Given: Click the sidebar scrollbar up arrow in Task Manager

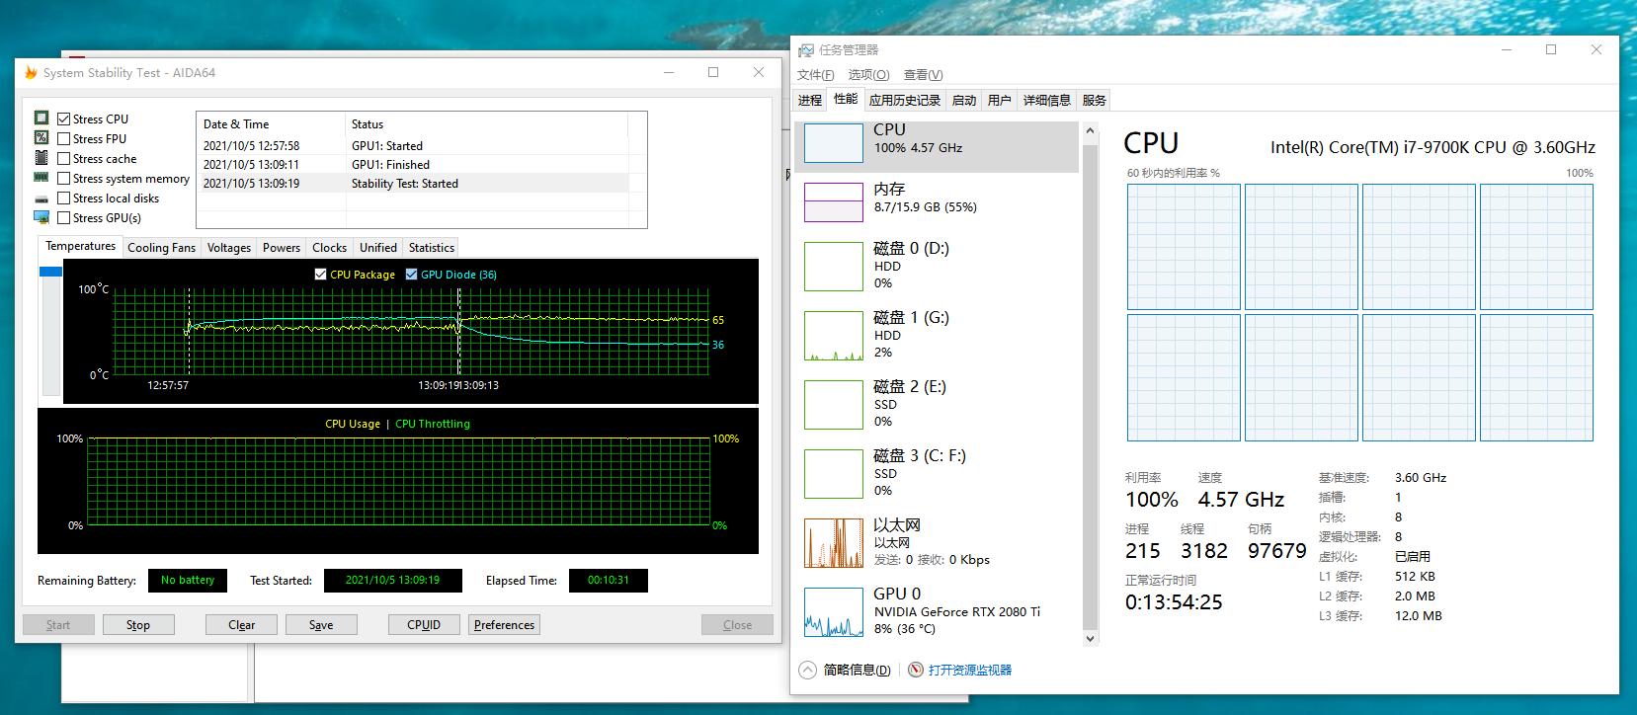Looking at the screenshot, I should click(x=1091, y=130).
